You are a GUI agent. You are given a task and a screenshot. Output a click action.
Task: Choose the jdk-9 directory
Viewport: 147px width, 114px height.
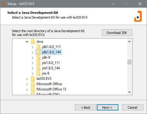(46, 57)
